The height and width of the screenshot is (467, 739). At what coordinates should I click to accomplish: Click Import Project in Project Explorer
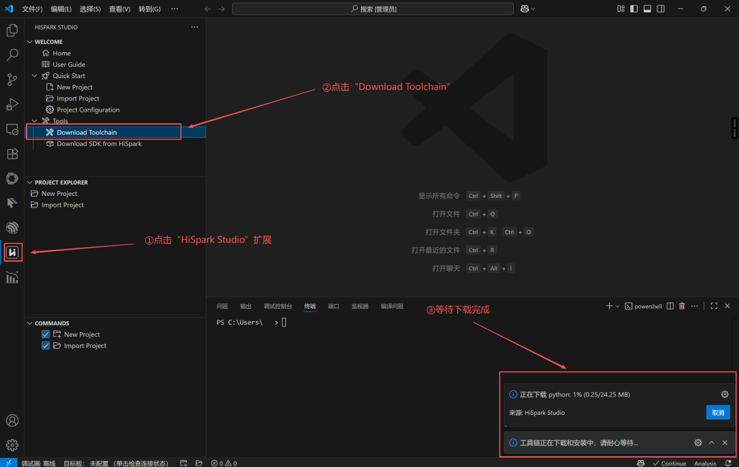[x=62, y=205]
